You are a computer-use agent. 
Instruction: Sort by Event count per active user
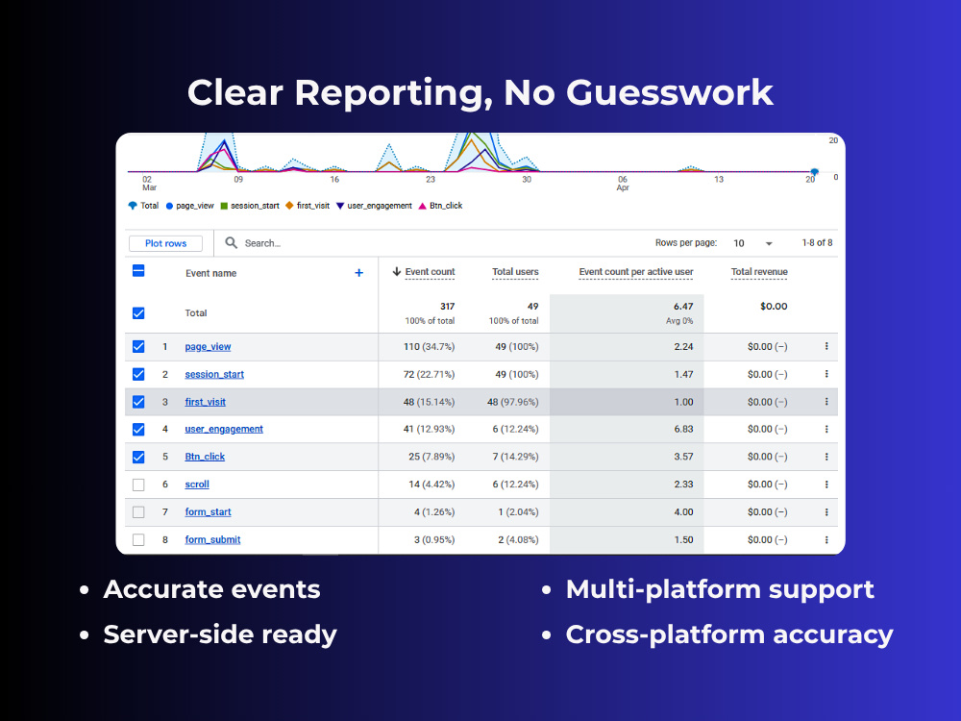[x=636, y=272]
